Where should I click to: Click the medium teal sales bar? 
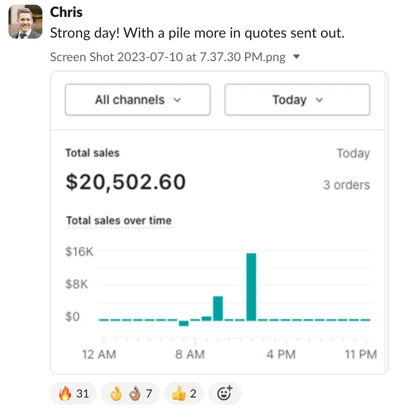point(218,309)
